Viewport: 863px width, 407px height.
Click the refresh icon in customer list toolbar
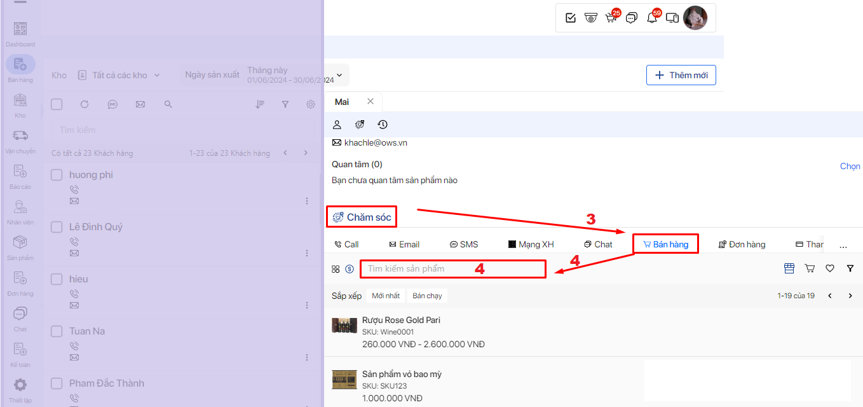point(85,104)
